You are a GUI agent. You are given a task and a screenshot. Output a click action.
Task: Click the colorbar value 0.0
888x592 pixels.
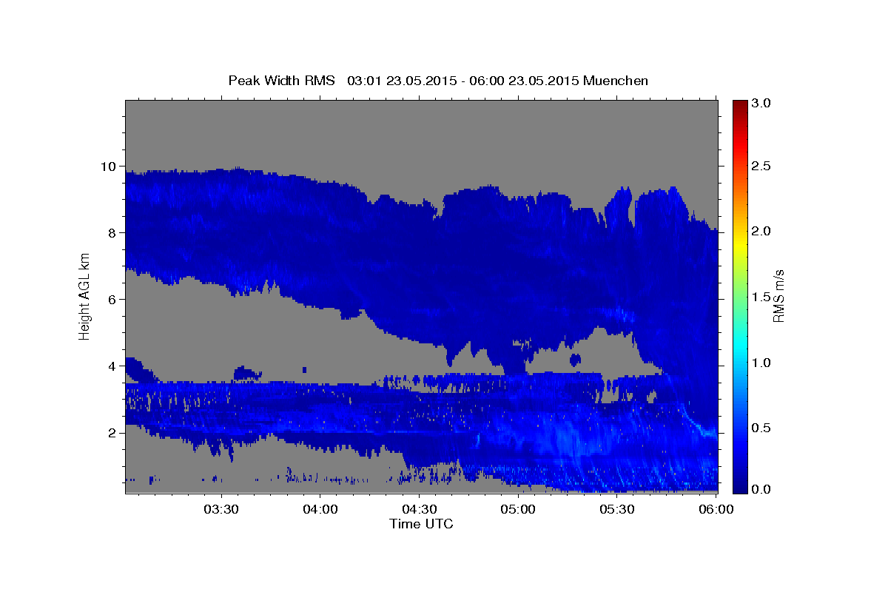pyautogui.click(x=762, y=489)
